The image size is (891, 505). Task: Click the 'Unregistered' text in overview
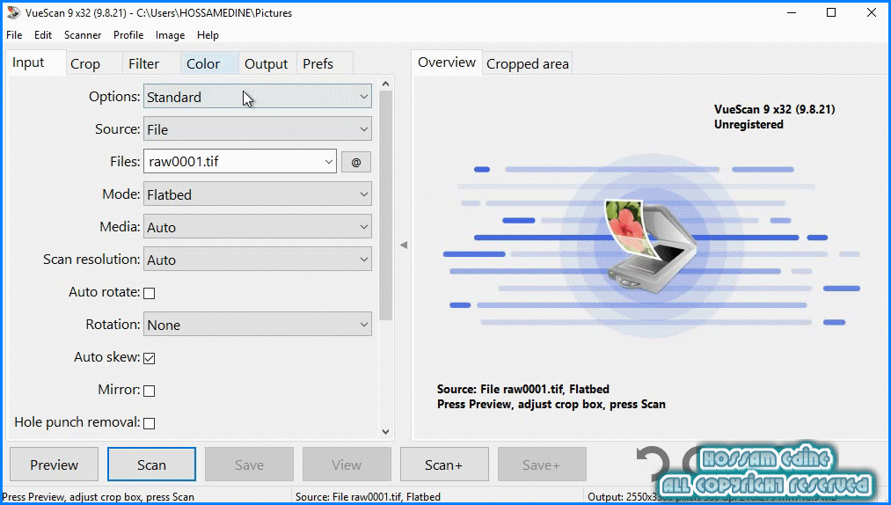749,125
